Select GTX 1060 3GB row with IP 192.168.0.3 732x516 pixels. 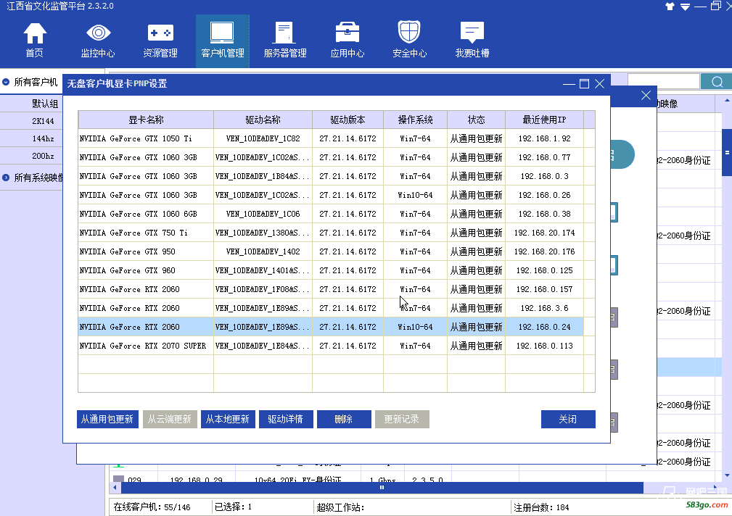(x=331, y=176)
